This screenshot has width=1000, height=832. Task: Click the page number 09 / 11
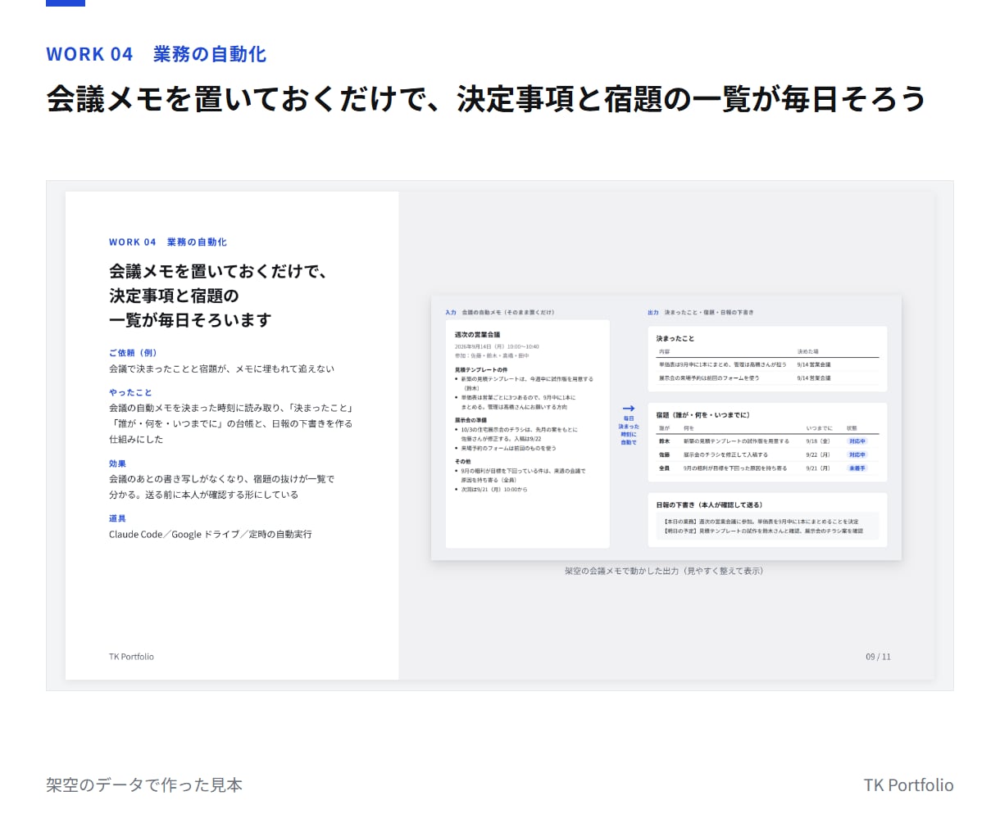[x=879, y=657]
